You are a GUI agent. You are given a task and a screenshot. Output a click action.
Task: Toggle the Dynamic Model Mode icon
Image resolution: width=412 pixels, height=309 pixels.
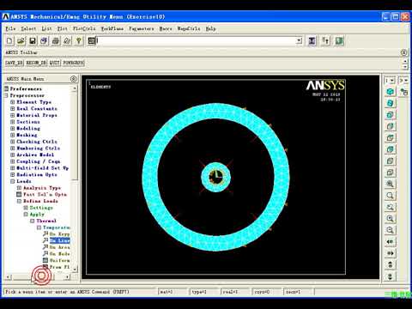[403, 92]
